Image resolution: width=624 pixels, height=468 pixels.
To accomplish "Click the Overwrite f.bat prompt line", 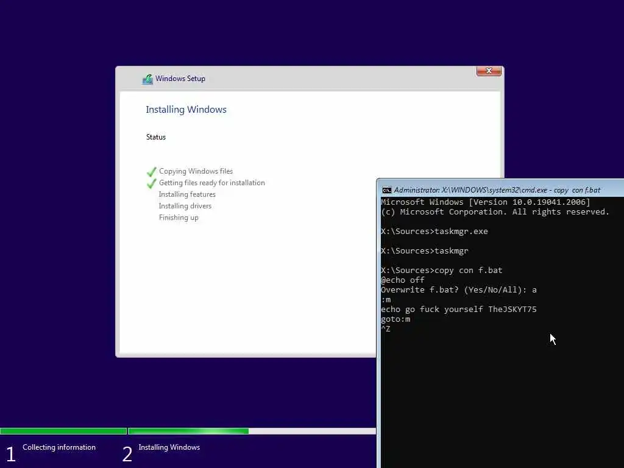I will pos(459,289).
